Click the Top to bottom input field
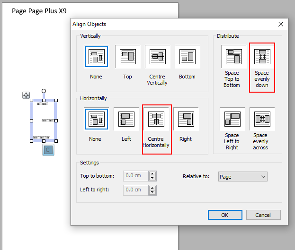Viewport: 295px width, 250px height. 136,176
